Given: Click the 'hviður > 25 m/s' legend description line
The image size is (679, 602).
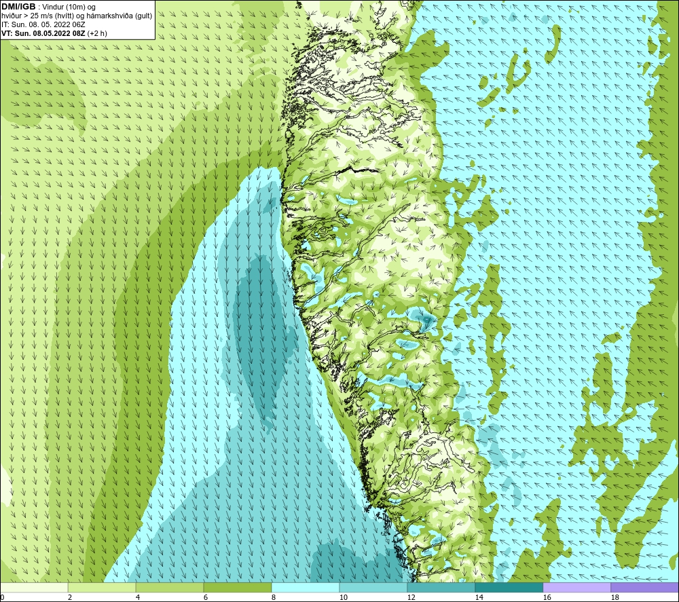Looking at the screenshot, I should click(x=77, y=16).
